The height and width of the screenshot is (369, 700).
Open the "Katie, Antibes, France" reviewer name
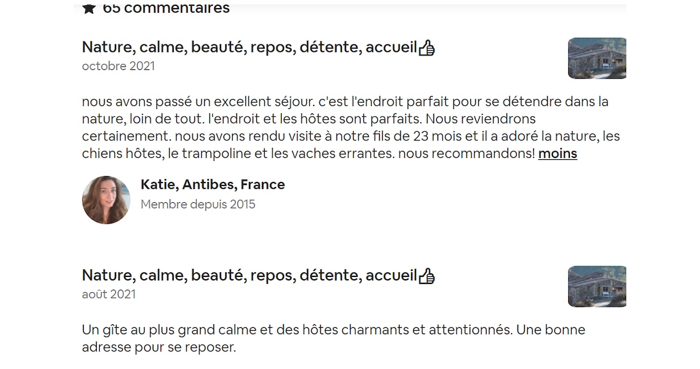pos(212,185)
